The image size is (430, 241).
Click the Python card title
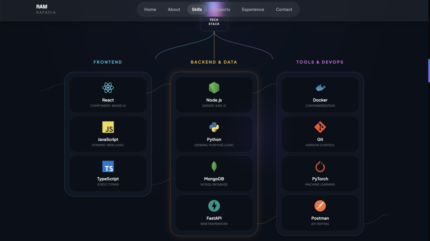(214, 140)
